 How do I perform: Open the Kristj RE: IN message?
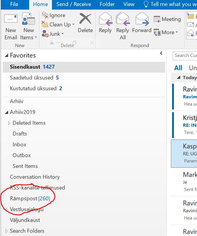[x=184, y=125]
